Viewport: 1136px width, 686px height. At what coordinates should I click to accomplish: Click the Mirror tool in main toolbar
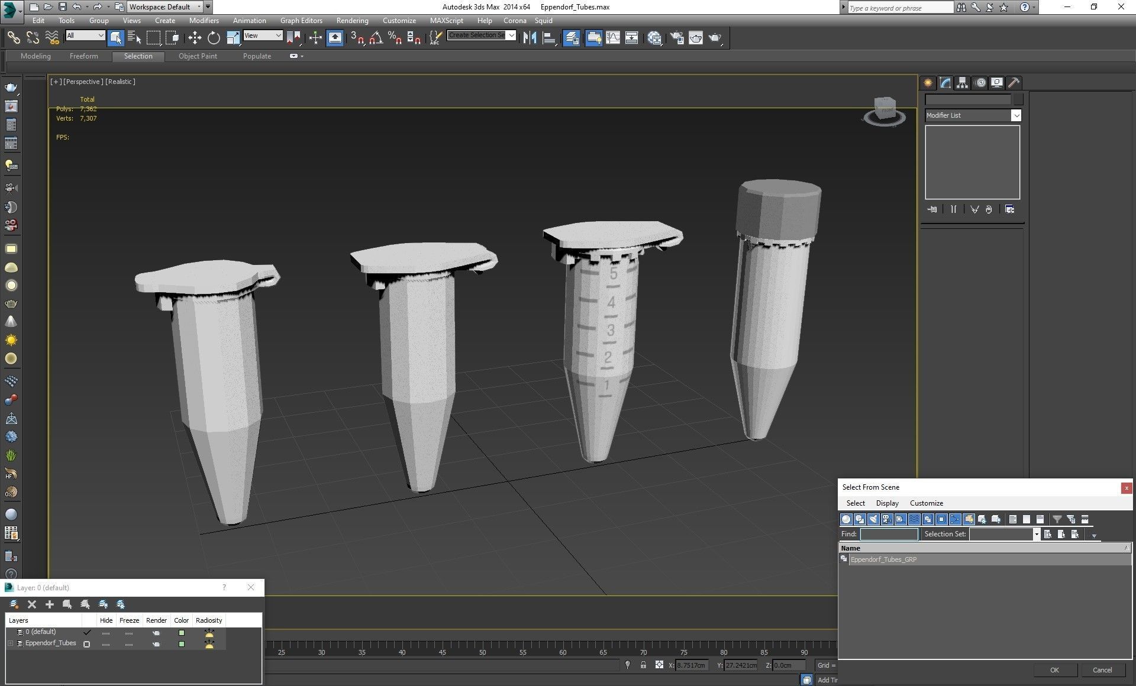(530, 38)
